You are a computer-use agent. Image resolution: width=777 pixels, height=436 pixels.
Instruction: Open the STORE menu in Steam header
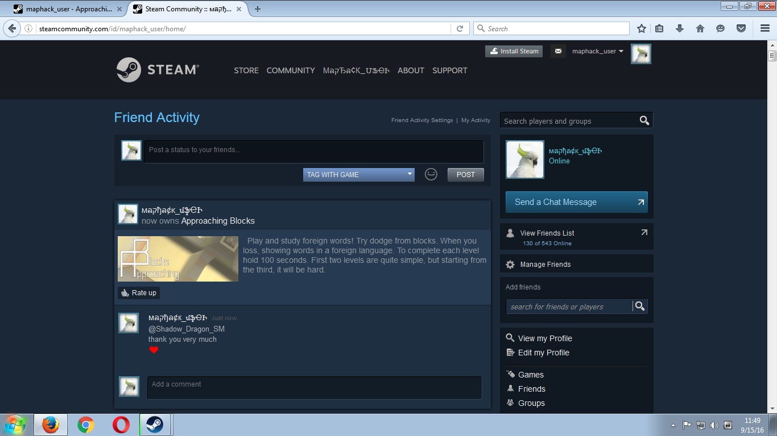(246, 70)
